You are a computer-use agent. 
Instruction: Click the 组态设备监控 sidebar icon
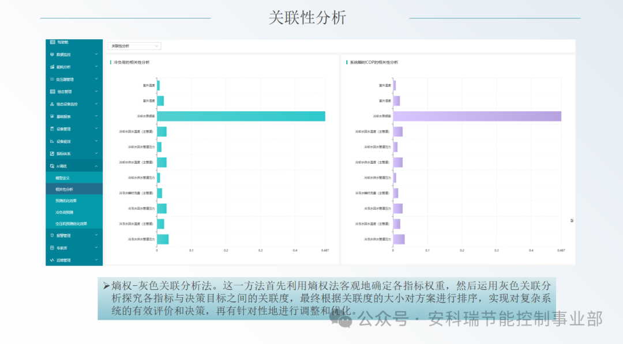pos(52,104)
